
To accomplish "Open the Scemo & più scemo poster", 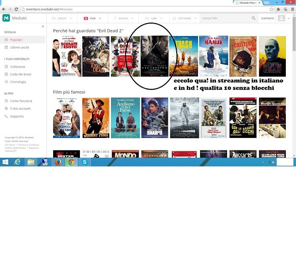I will coord(67,118).
